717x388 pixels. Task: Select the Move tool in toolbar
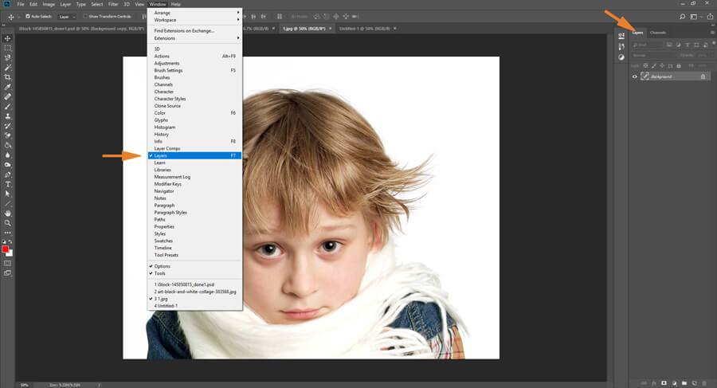[8, 38]
